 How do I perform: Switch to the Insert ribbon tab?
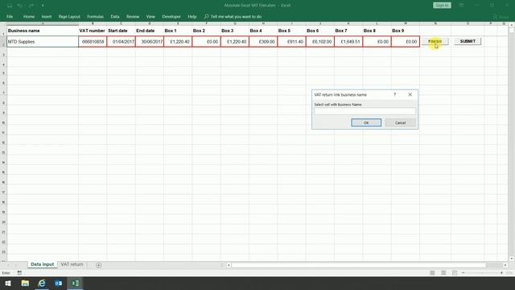[47, 16]
